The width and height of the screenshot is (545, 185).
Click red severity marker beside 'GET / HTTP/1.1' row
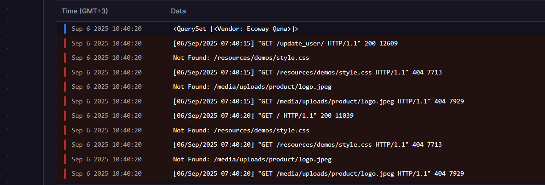[x=65, y=116]
